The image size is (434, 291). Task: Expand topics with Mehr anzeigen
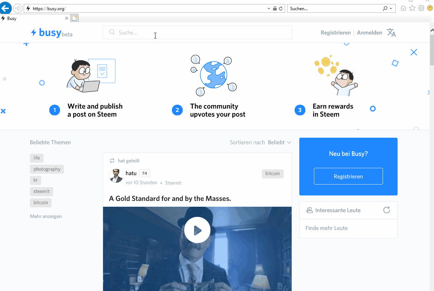(x=46, y=216)
